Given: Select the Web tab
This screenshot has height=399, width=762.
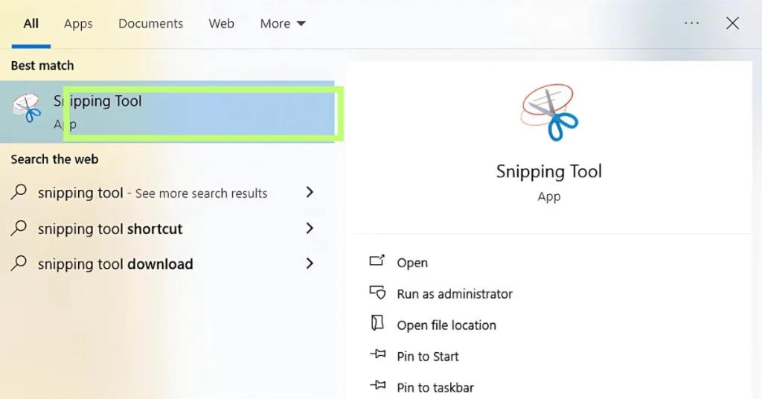Looking at the screenshot, I should pyautogui.click(x=221, y=23).
